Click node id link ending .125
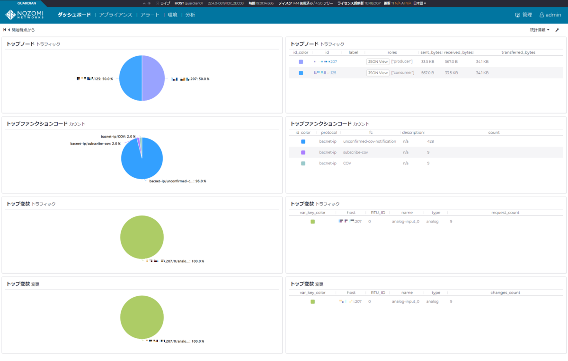 (325, 73)
